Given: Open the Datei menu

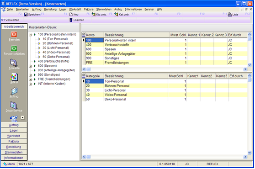Looking at the screenshot, I should coord(10,9).
